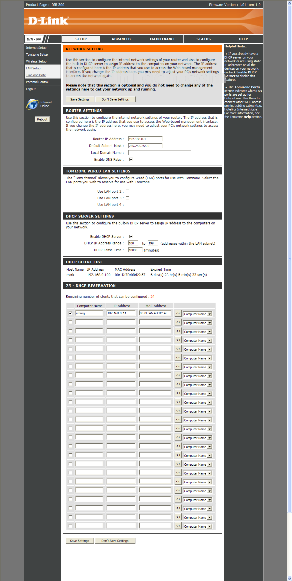
Task: Open the Computer Name dropdown in the mfang row
Action: 197,314
